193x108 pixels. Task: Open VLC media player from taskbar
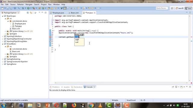pyautogui.click(x=100, y=105)
